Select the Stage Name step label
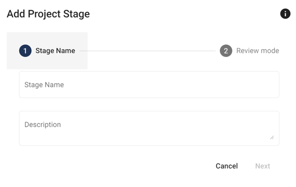Viewport: 296px width, 187px height. pos(55,51)
